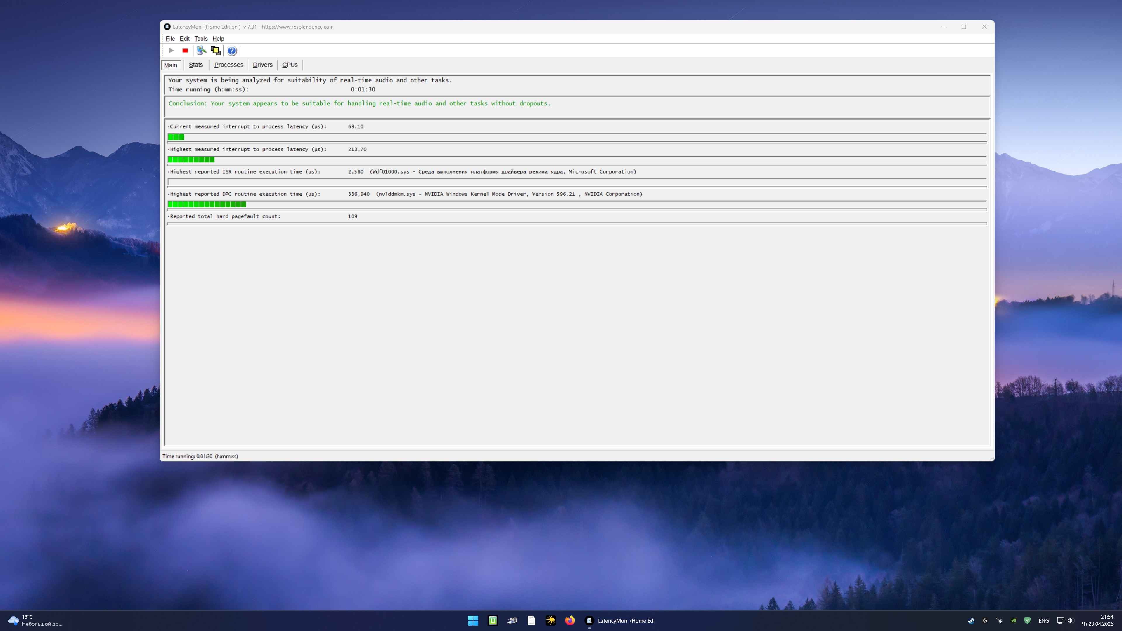The width and height of the screenshot is (1122, 631).
Task: Open the Steam tray icon
Action: click(971, 620)
